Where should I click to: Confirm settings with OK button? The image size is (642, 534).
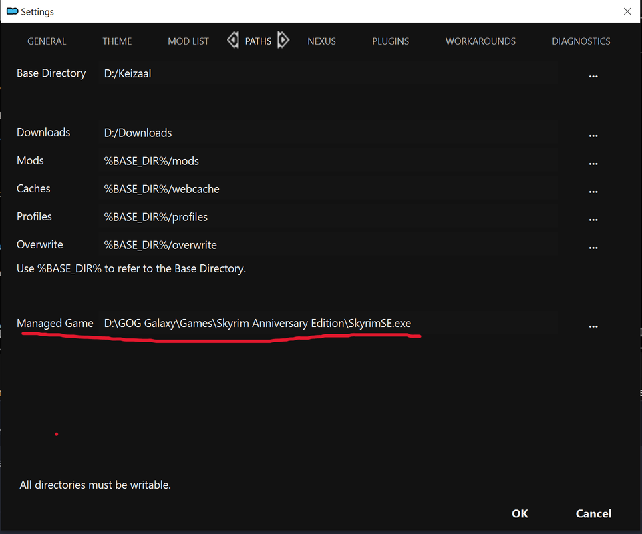click(x=520, y=513)
